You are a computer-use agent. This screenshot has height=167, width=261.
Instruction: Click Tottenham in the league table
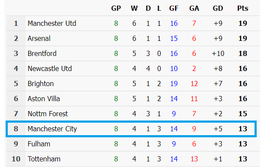tap(44, 159)
